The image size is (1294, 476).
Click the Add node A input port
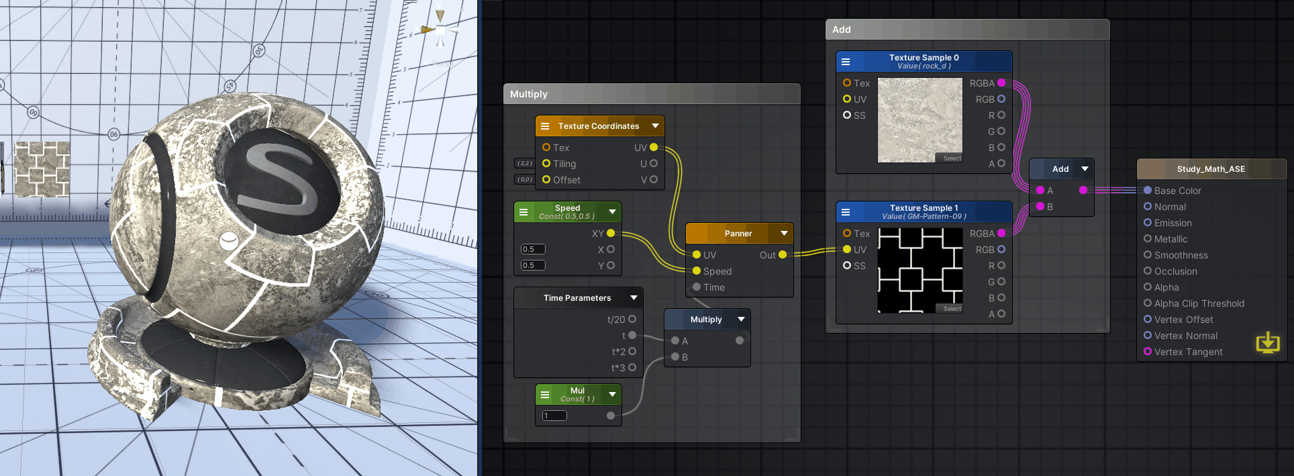[1040, 191]
